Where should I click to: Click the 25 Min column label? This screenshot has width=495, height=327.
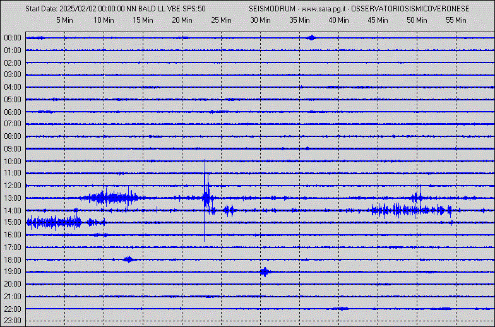point(221,20)
